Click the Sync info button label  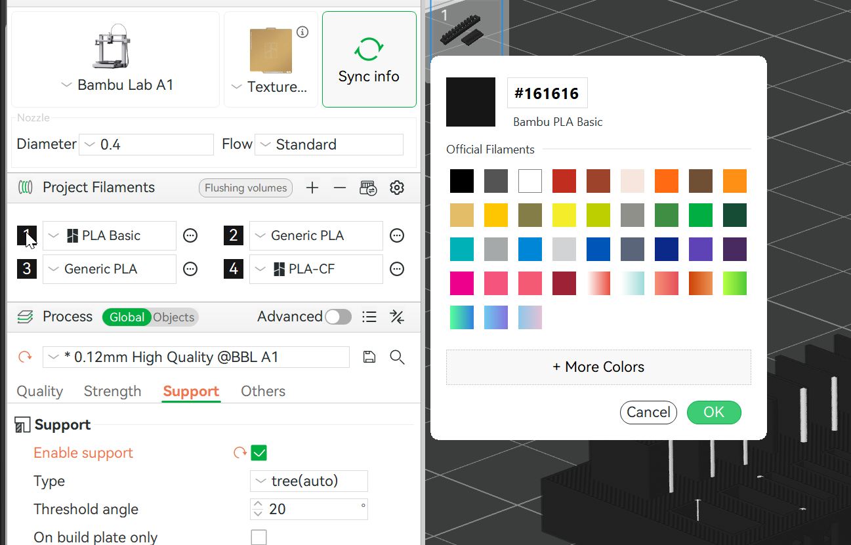click(369, 77)
